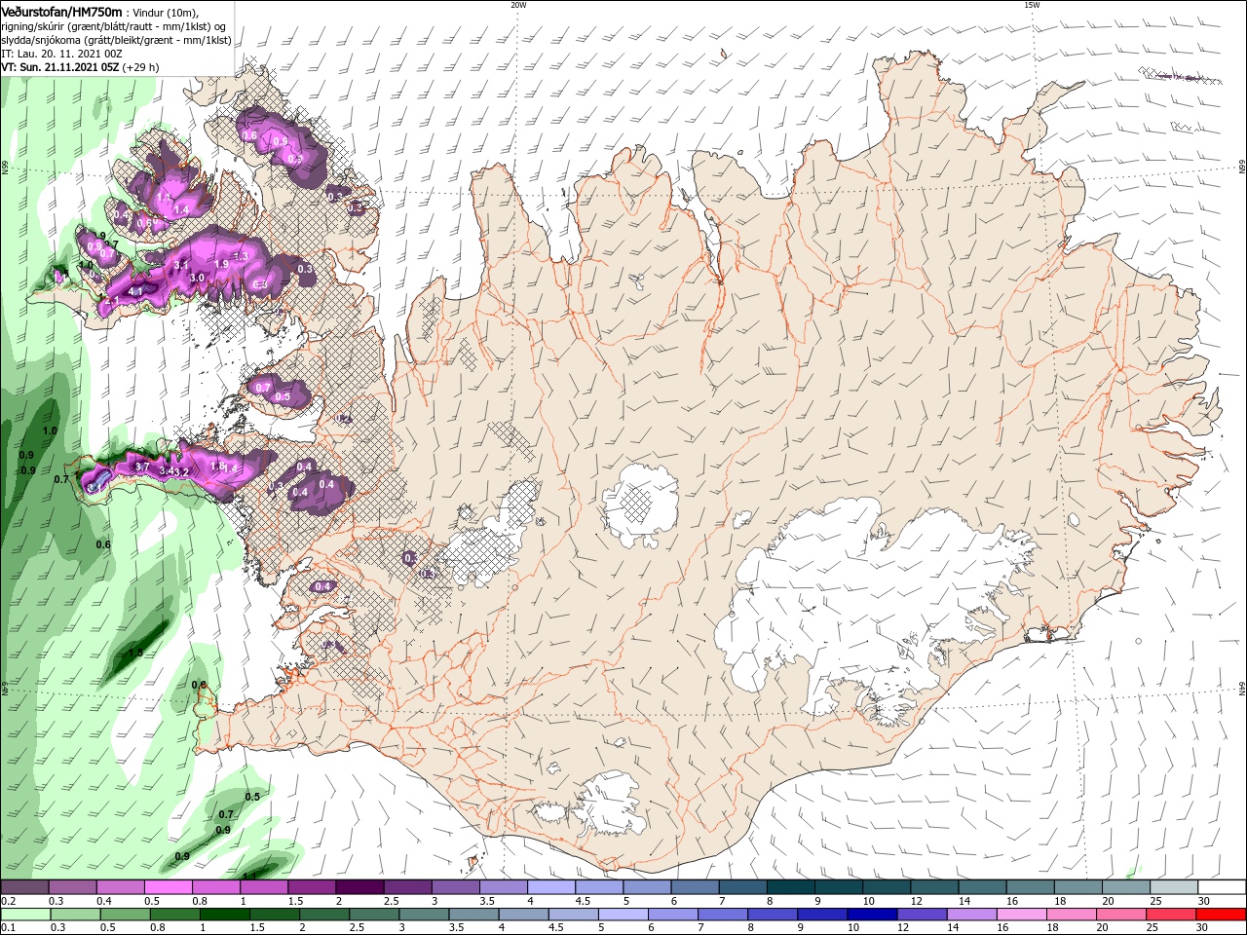Image resolution: width=1247 pixels, height=935 pixels.
Task: Click the 3.7 value on Snæfellsnes peninsula
Action: point(141,467)
